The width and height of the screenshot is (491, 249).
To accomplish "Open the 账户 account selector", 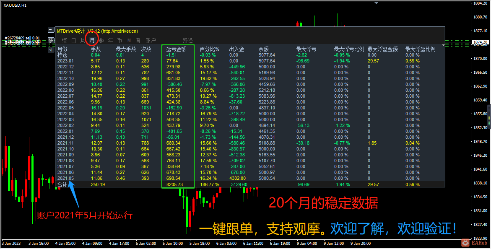I will click(x=151, y=40).
